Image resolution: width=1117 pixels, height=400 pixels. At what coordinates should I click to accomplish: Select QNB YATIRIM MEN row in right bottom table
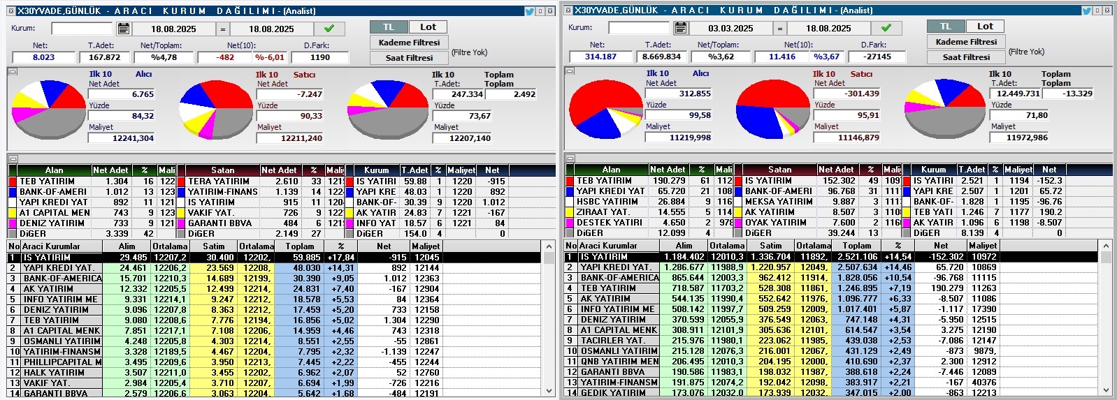click(x=831, y=362)
